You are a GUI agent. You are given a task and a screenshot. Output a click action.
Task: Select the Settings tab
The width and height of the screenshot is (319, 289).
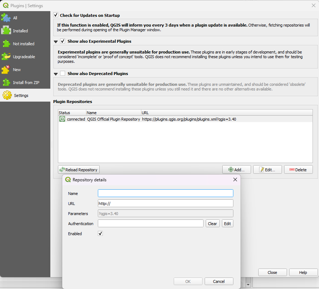pyautogui.click(x=25, y=95)
